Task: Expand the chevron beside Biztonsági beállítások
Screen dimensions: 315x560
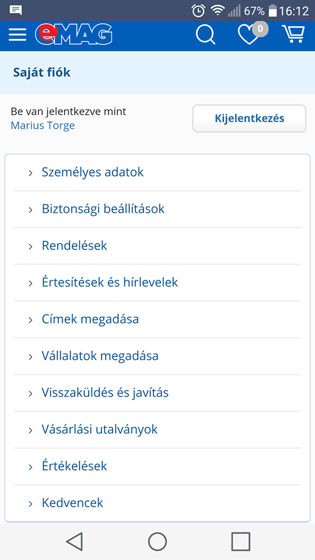Action: click(31, 209)
